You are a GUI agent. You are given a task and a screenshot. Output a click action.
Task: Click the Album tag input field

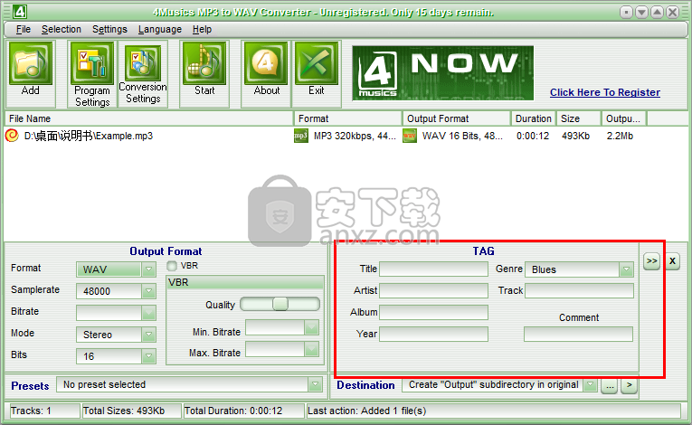434,312
